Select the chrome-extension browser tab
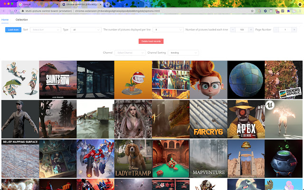Image resolution: width=304 pixels, height=190 pixels. pyautogui.click(x=81, y=4)
